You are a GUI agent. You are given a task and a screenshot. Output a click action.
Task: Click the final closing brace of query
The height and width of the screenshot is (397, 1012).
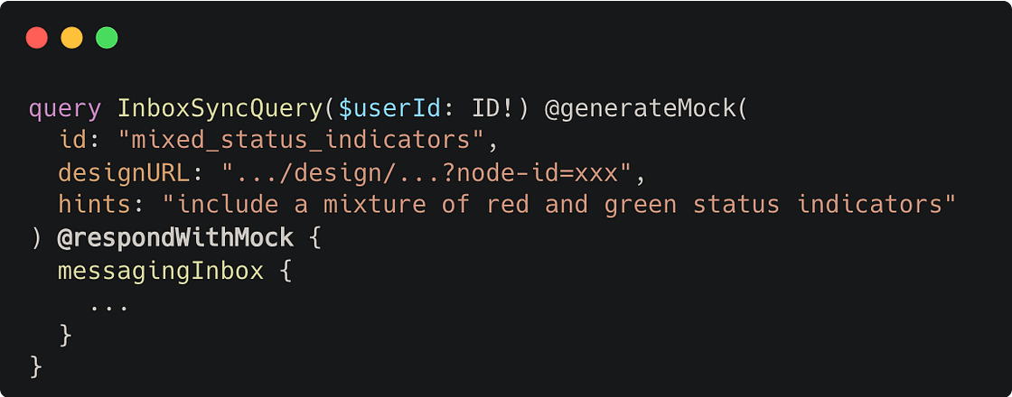point(36,365)
